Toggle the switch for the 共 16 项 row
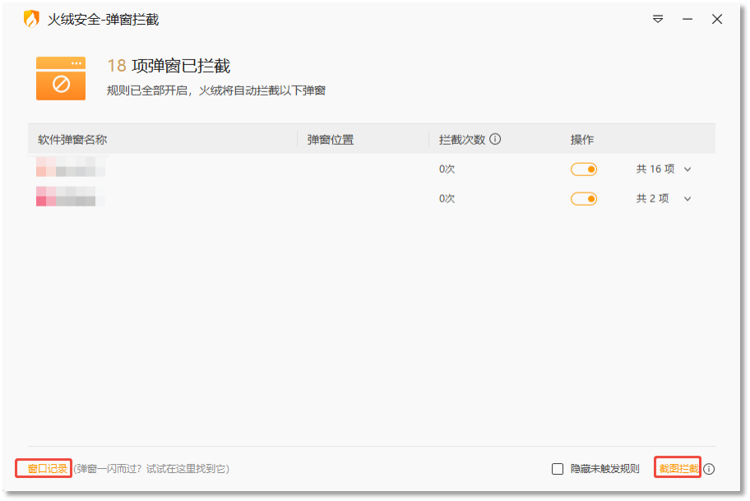Screen dimensions: 750x501 [584, 169]
